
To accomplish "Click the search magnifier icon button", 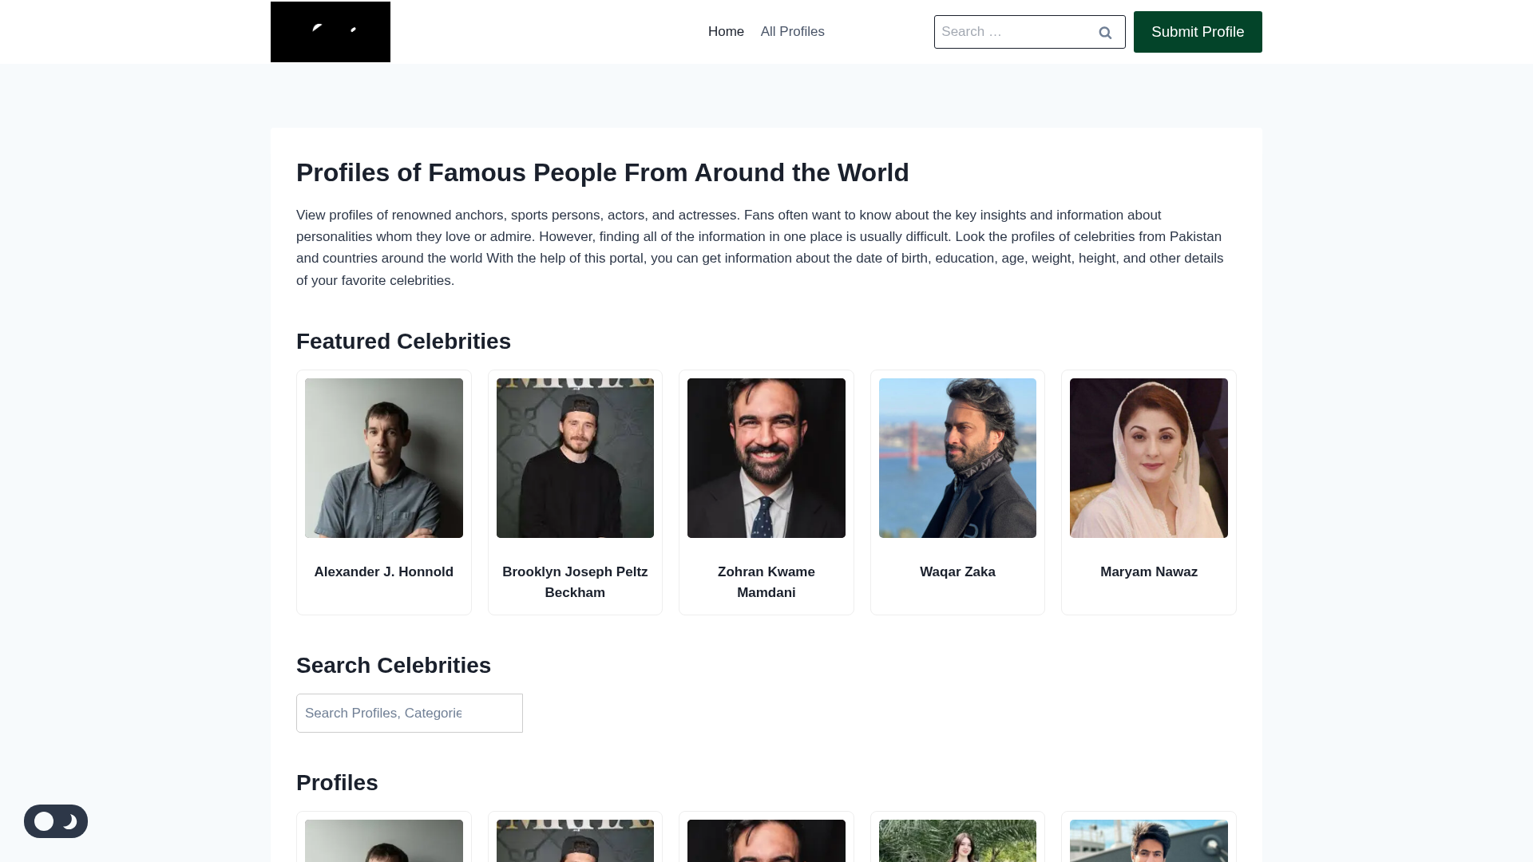I will coord(1105,32).
